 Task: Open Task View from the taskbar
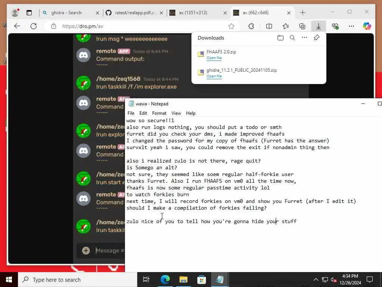tap(146, 280)
